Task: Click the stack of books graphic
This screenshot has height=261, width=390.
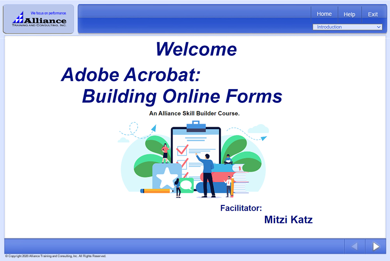Action: tap(234, 179)
